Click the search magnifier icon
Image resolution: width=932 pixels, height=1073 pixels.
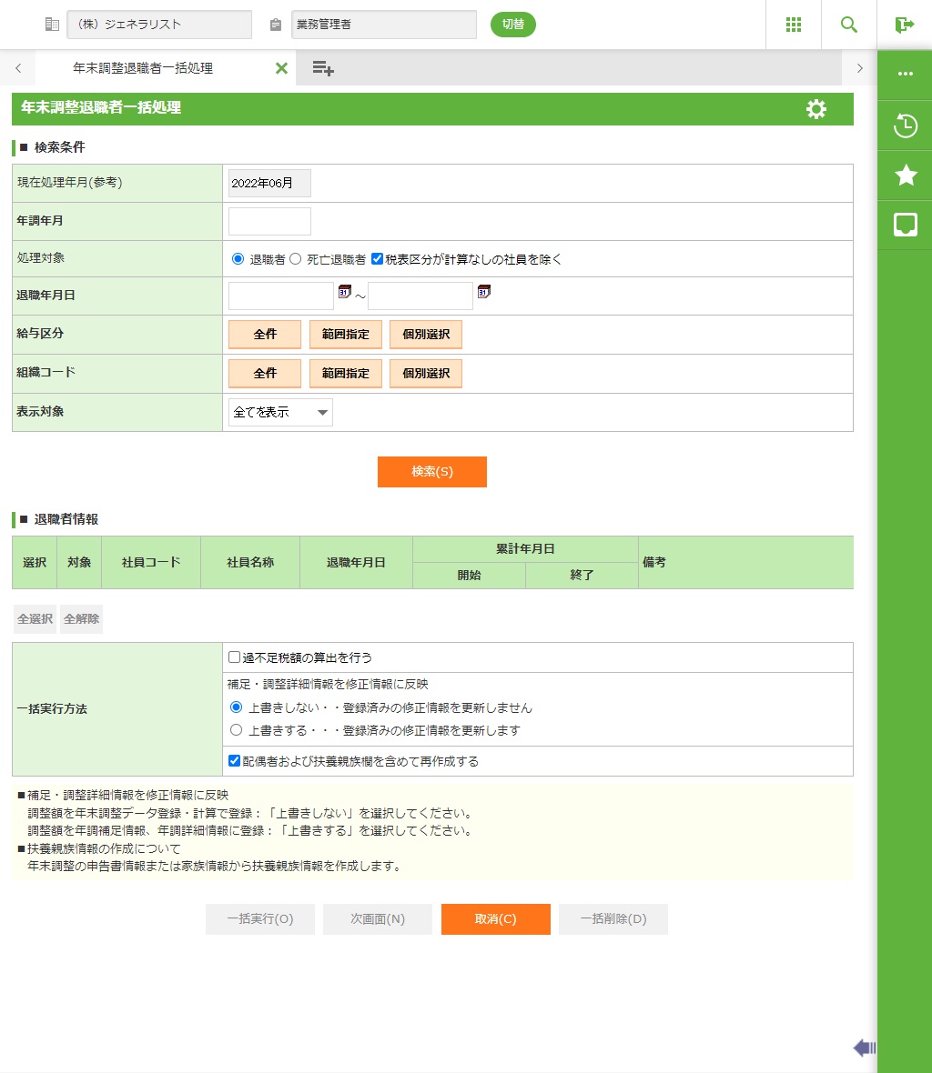click(x=848, y=25)
